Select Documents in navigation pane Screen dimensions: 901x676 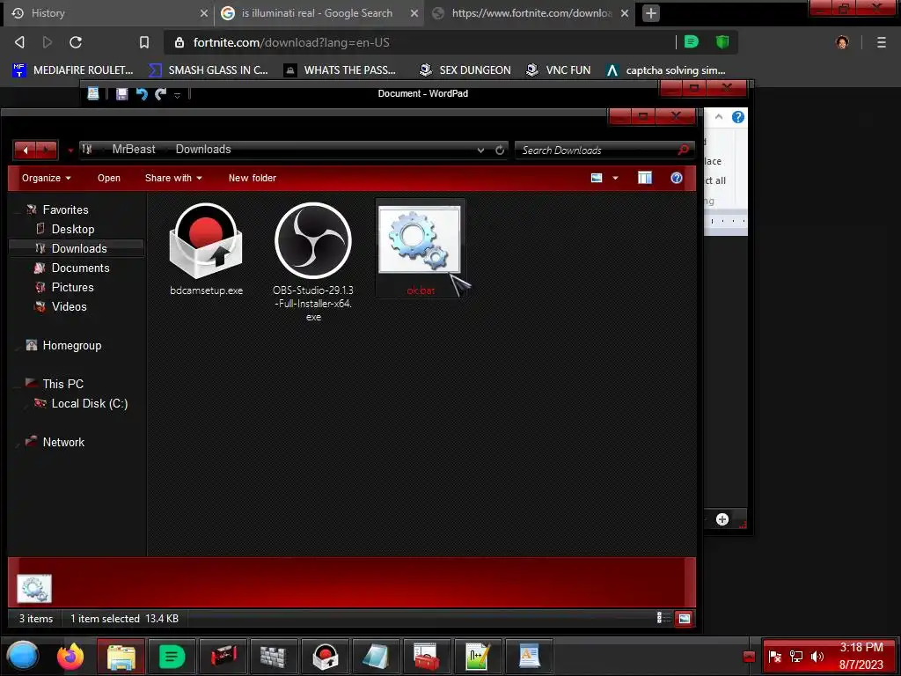click(x=80, y=268)
